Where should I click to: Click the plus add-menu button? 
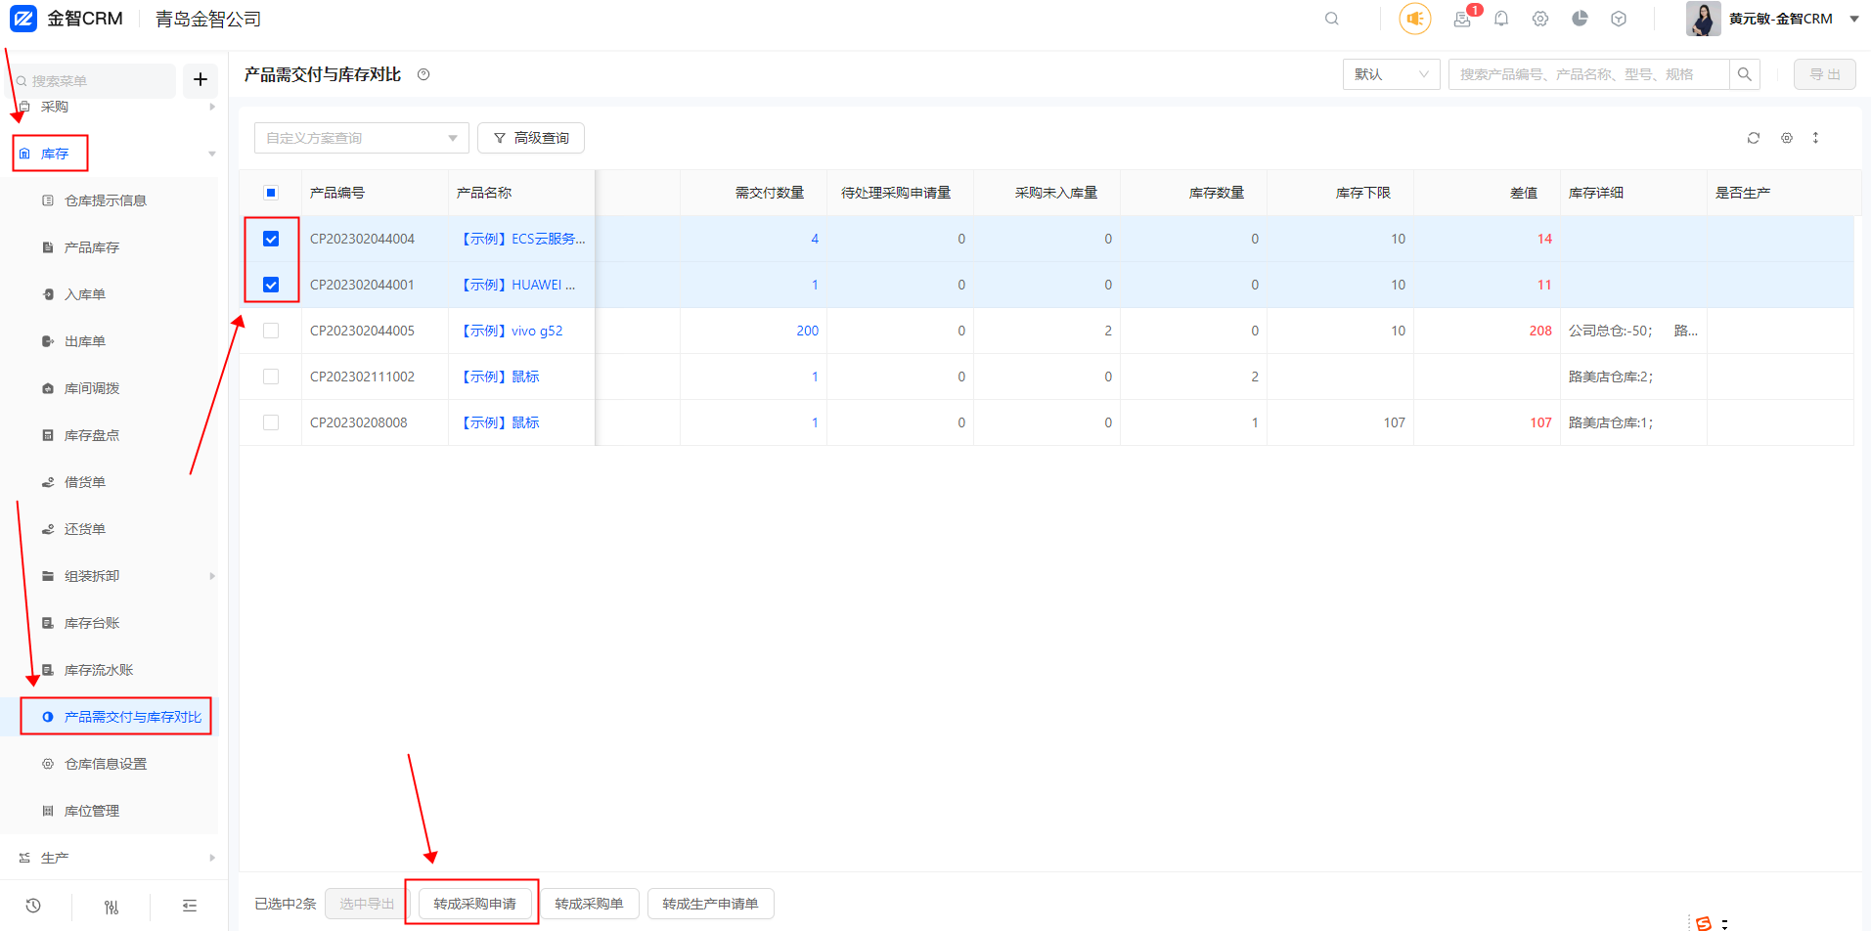point(200,79)
